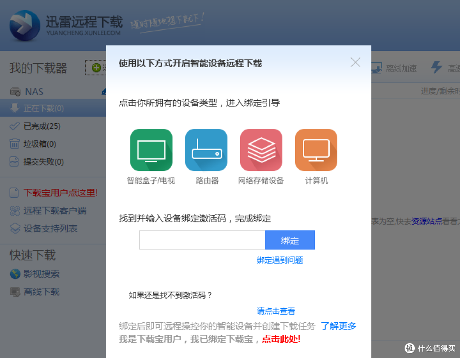
Task: Click the completed checkmark icon
Action: (x=14, y=126)
